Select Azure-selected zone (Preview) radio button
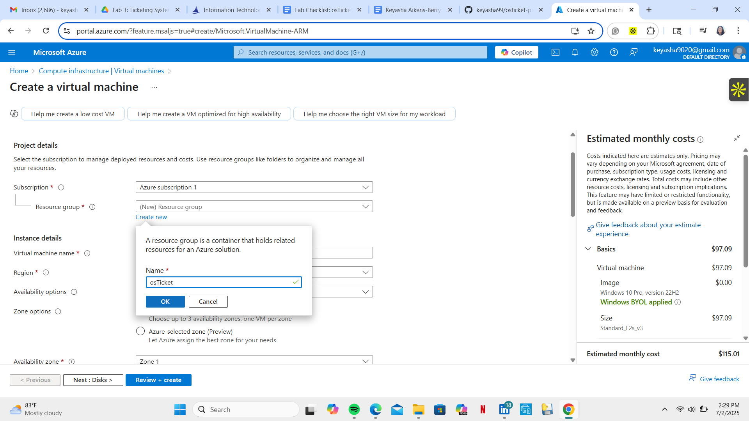749x421 pixels. click(x=140, y=331)
